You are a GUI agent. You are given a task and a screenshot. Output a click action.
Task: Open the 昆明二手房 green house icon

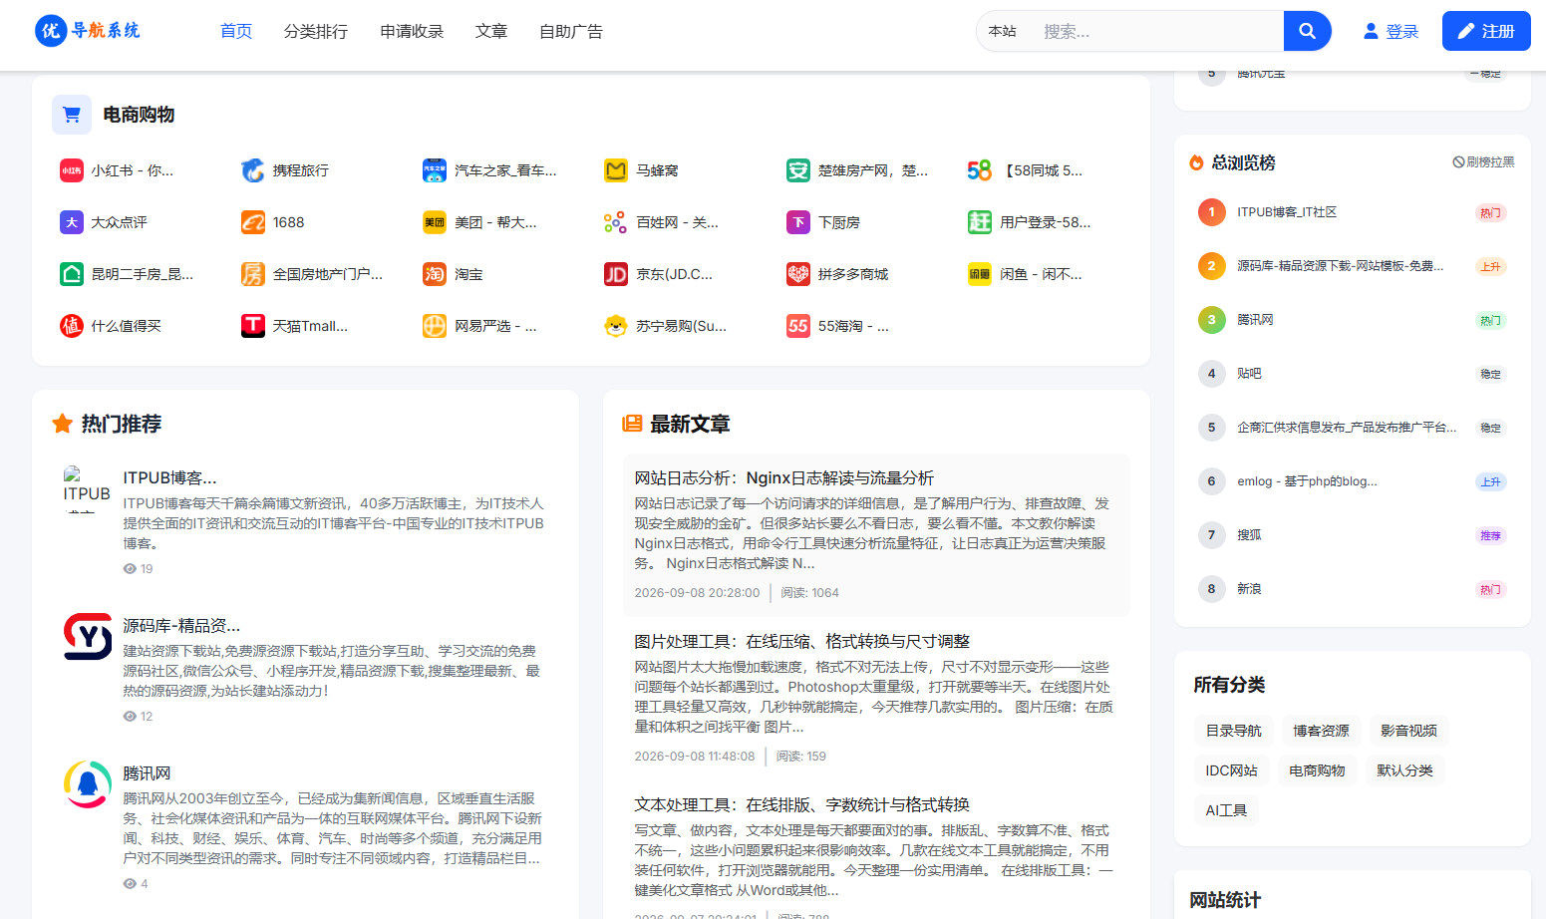pyautogui.click(x=72, y=274)
